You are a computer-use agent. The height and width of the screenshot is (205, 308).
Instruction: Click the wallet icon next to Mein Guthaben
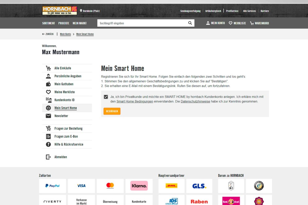48,84
